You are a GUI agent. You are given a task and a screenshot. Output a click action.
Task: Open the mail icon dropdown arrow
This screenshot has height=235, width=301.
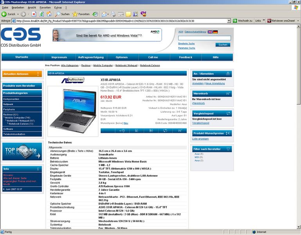coord(108,14)
